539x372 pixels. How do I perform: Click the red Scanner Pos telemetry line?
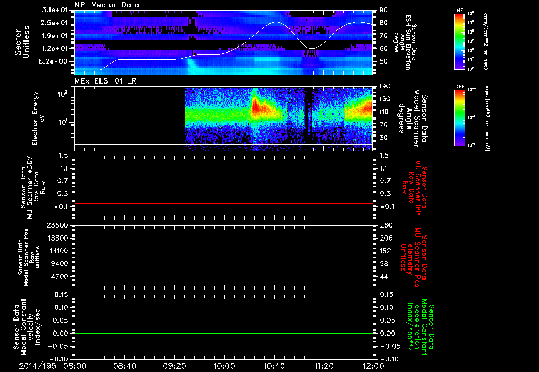pyautogui.click(x=223, y=267)
